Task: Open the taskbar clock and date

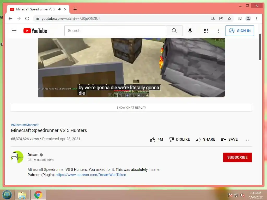Action: [256, 195]
